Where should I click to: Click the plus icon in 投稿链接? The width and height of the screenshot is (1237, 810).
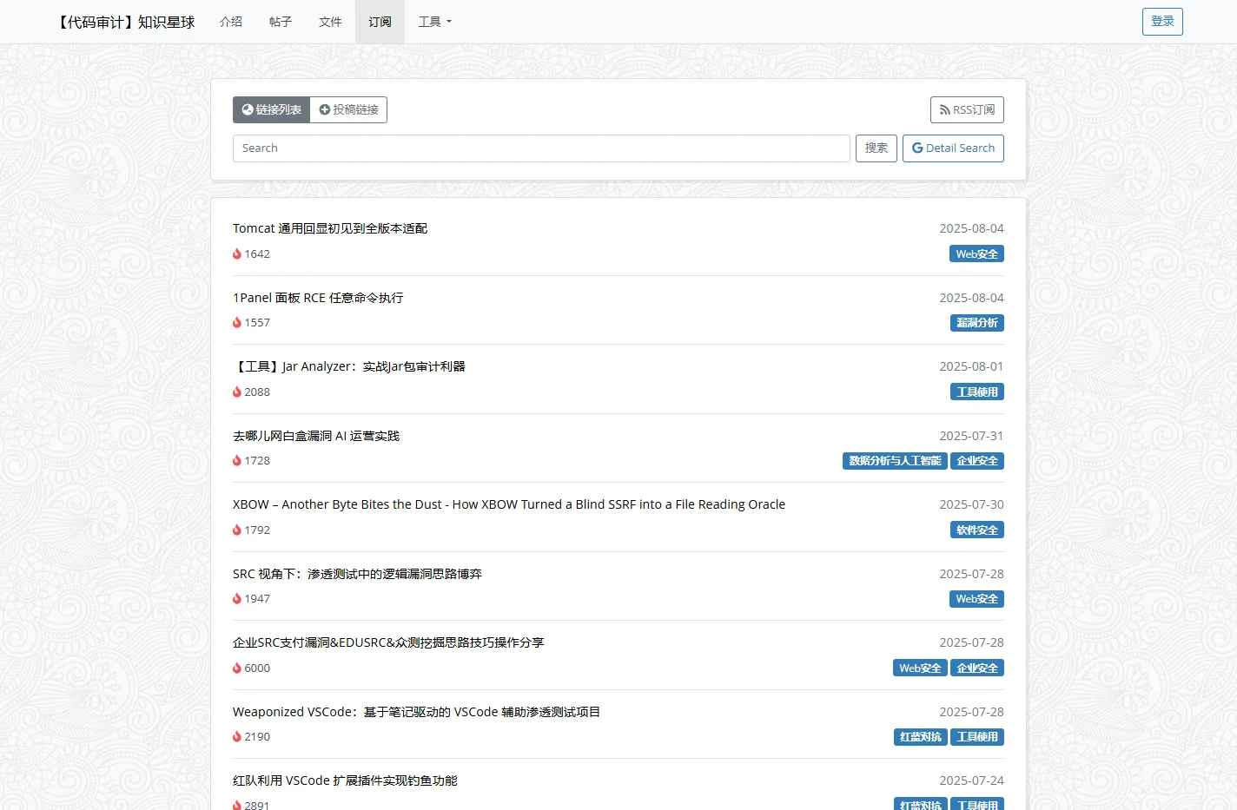click(325, 109)
